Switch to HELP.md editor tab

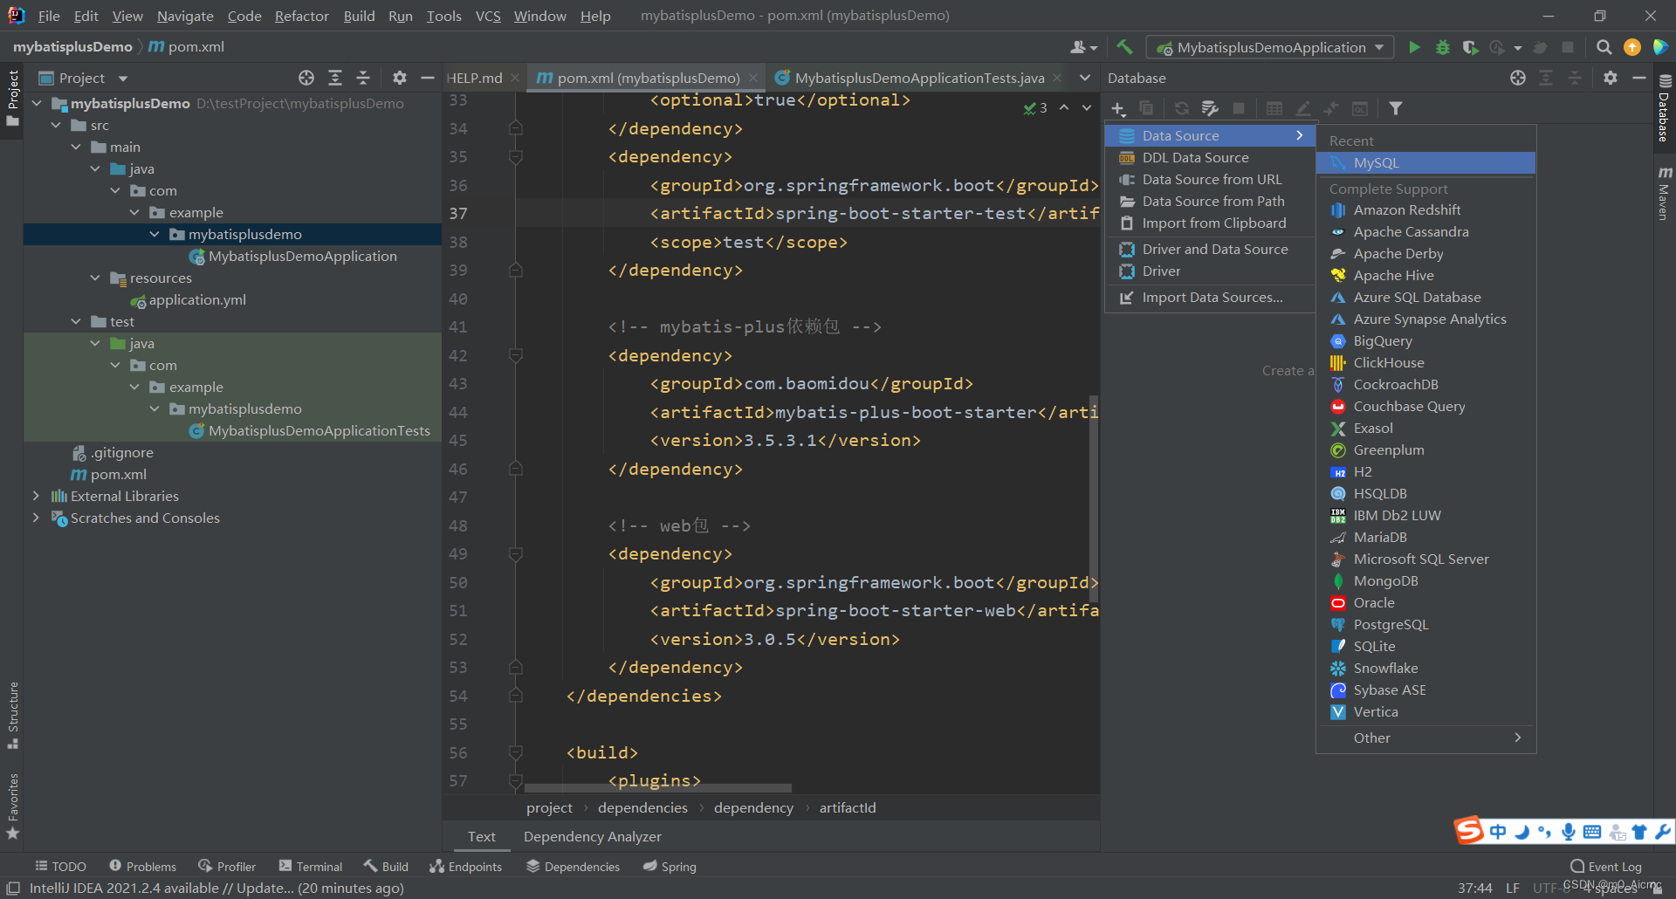coord(475,78)
